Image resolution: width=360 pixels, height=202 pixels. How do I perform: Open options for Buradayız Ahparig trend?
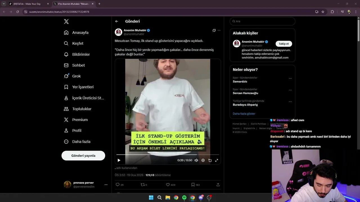pos(290,102)
